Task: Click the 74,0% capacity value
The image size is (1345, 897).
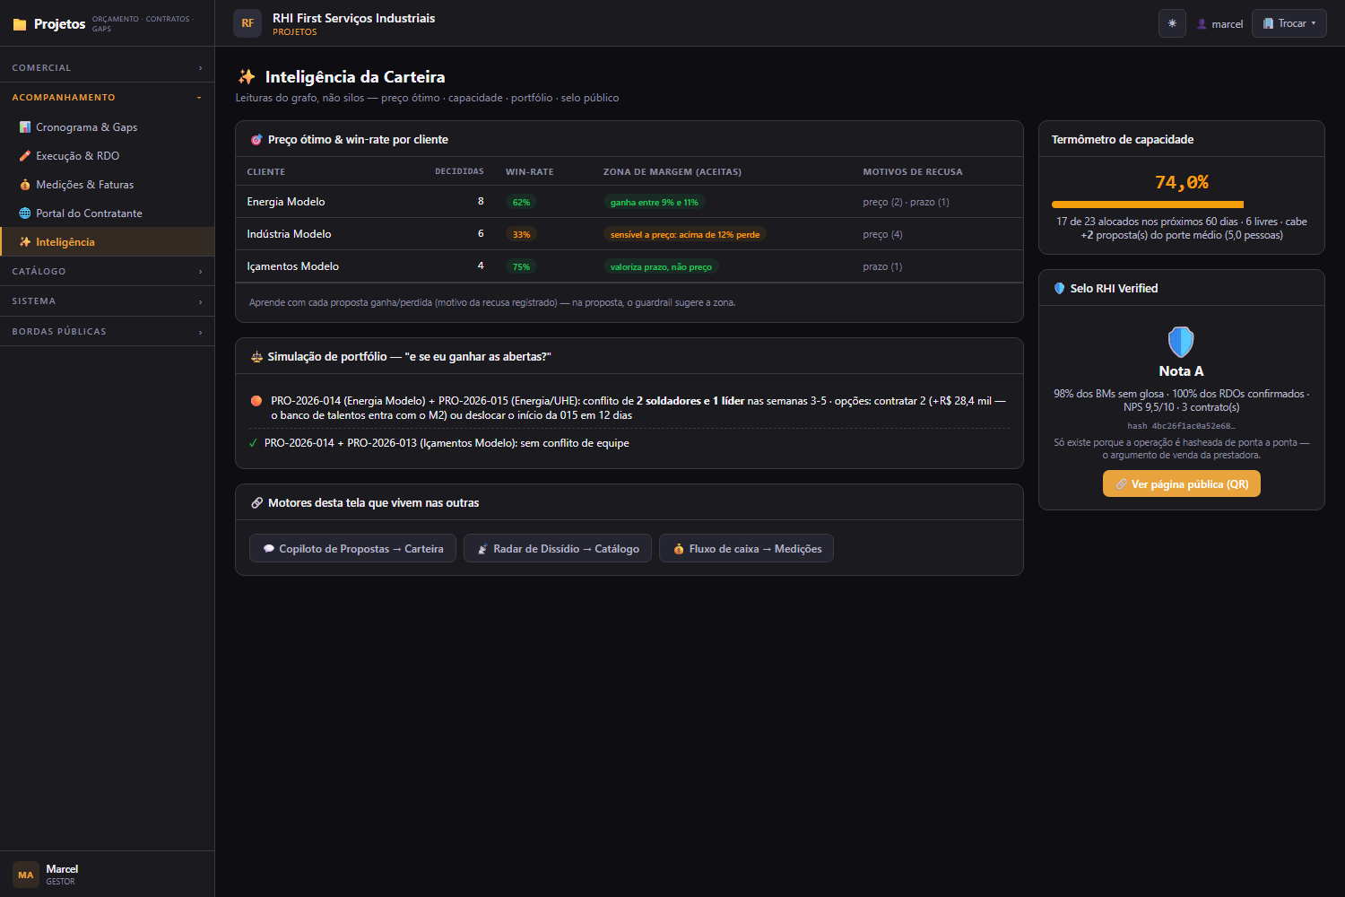Action: (1181, 183)
